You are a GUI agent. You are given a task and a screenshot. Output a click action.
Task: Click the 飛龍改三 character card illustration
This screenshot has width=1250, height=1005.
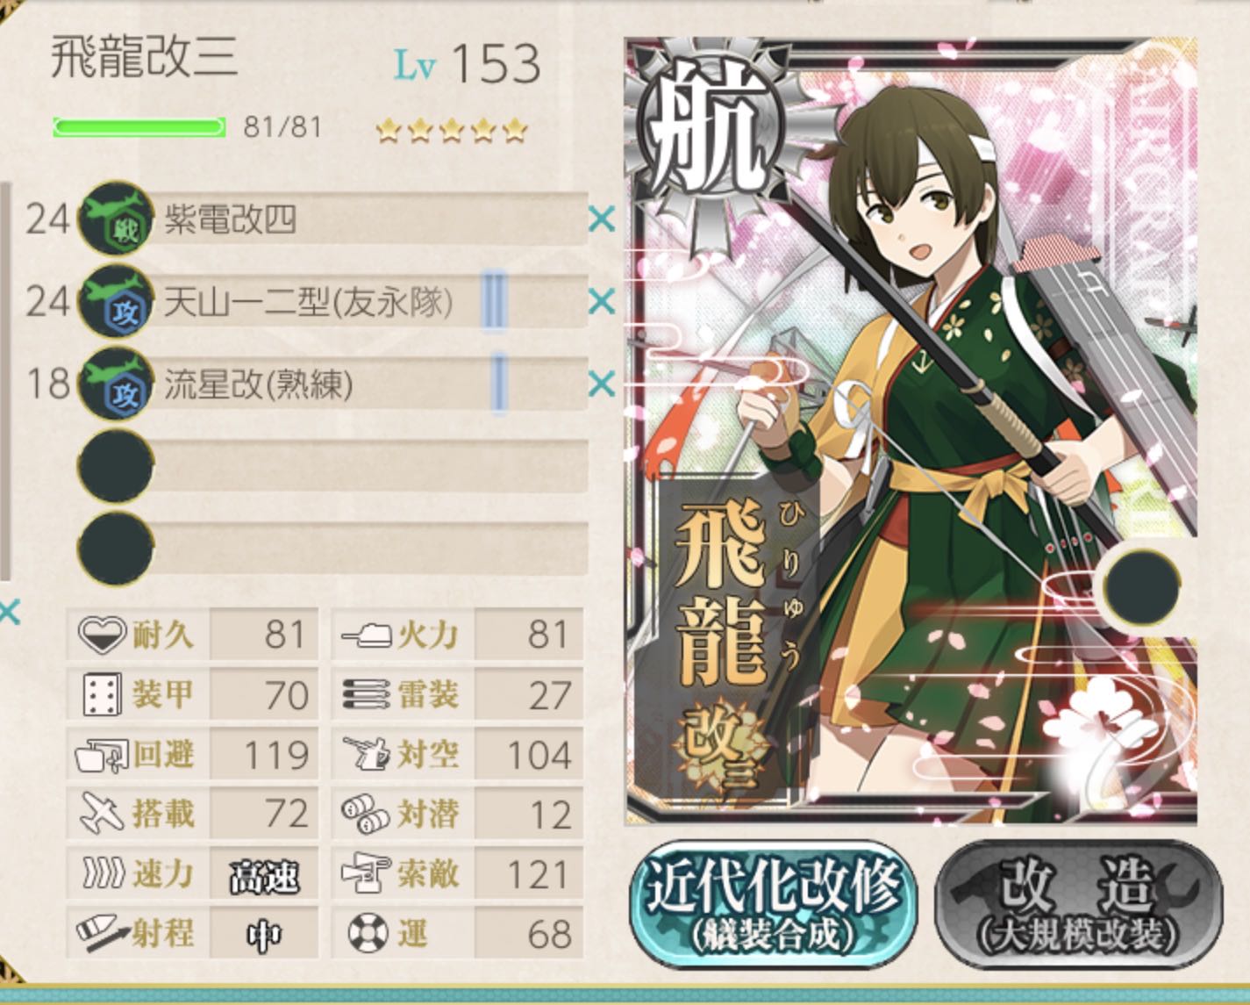click(x=911, y=430)
